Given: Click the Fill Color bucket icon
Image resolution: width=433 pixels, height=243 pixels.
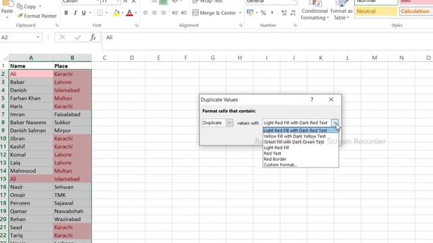Looking at the screenshot, I should click(x=116, y=13).
